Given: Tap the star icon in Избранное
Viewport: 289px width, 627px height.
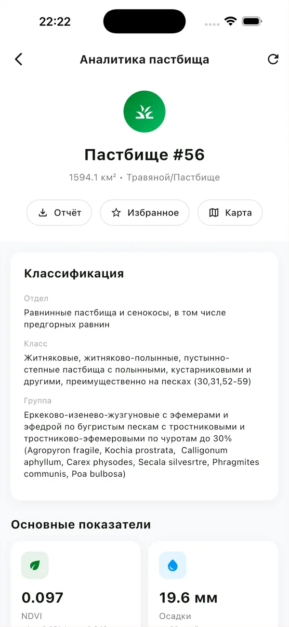Looking at the screenshot, I should 116,213.
